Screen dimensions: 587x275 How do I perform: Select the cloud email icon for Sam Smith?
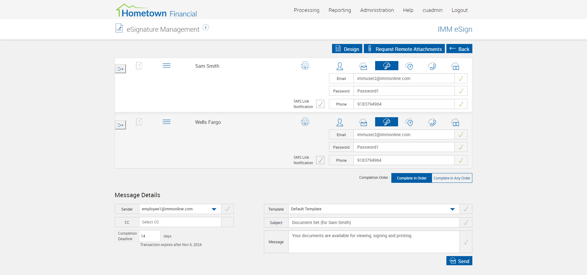pos(363,66)
